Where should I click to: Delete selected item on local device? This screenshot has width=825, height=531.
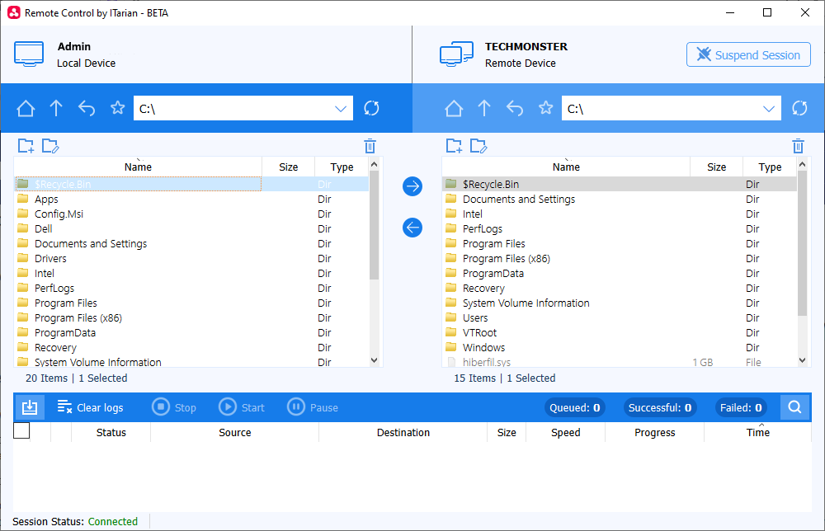pos(370,146)
